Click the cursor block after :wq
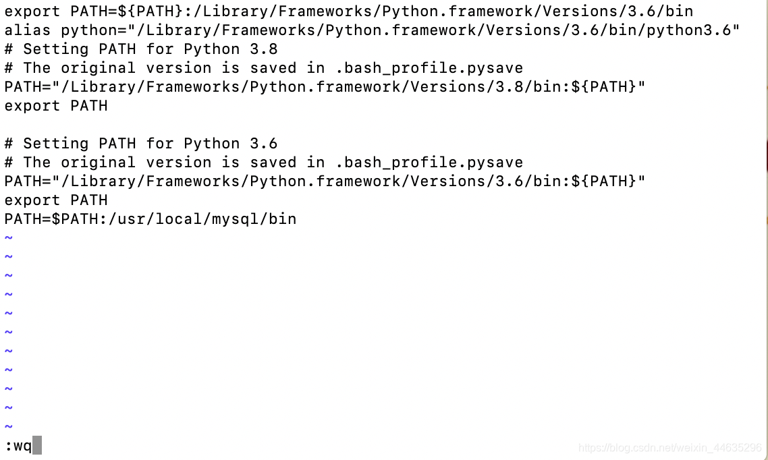Screen dimensions: 768x460 [37, 445]
